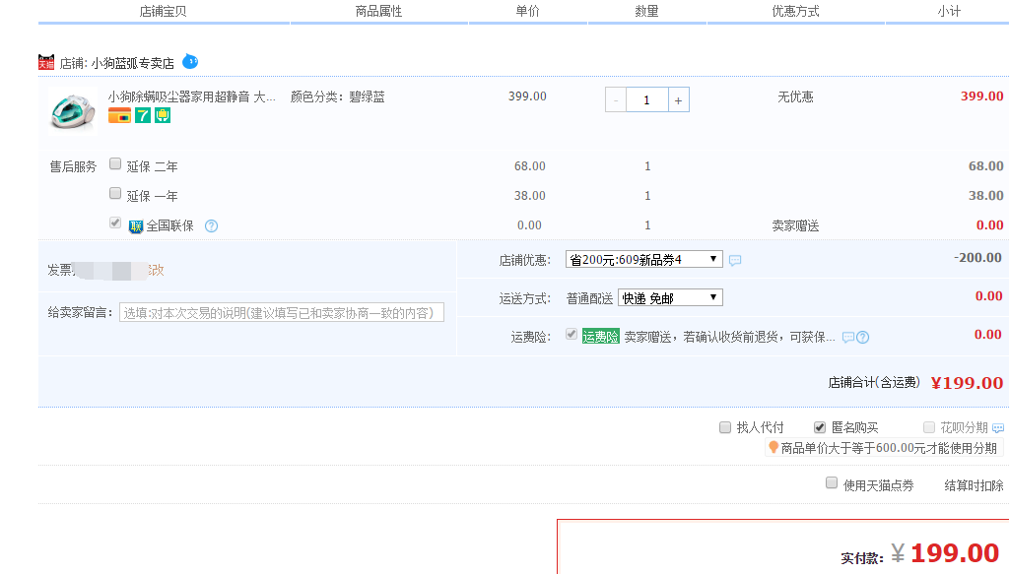Open the 小狗蓝弧专卖店 store link
This screenshot has height=574, width=1009.
pos(133,63)
